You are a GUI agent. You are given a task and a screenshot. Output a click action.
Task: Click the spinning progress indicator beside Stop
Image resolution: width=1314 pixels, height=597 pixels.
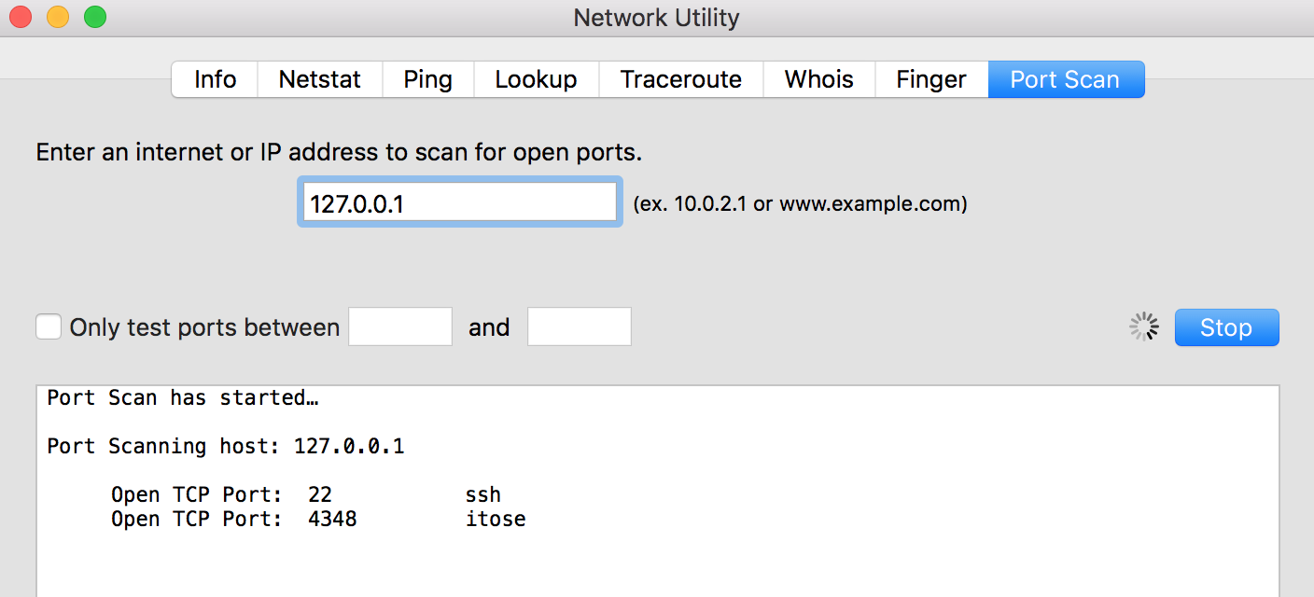pos(1143,326)
